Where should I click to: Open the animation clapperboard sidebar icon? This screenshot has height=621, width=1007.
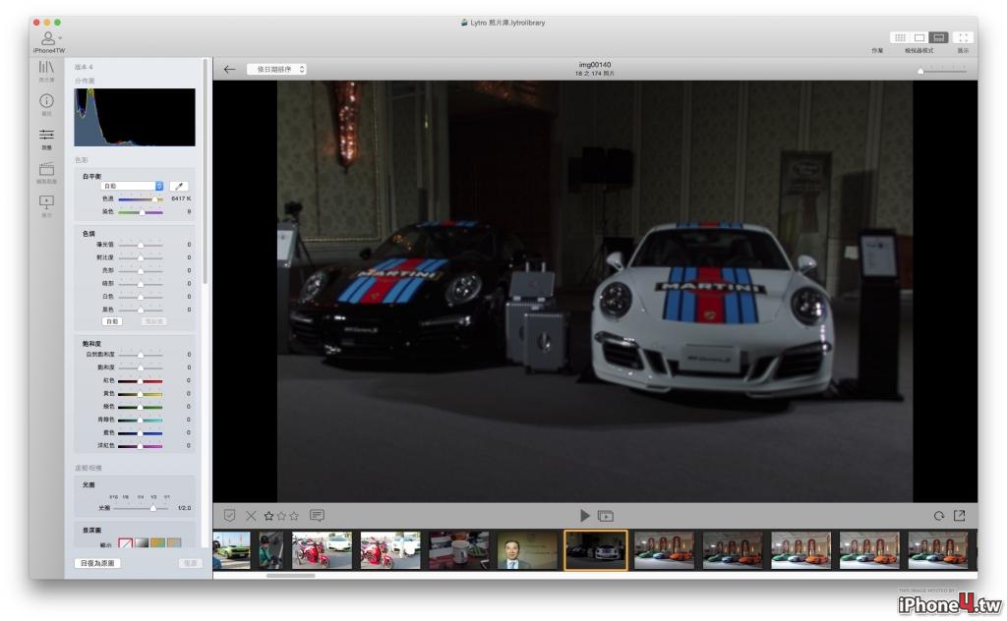tap(46, 169)
